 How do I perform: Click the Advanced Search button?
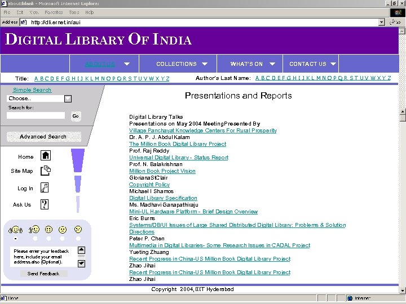43,136
